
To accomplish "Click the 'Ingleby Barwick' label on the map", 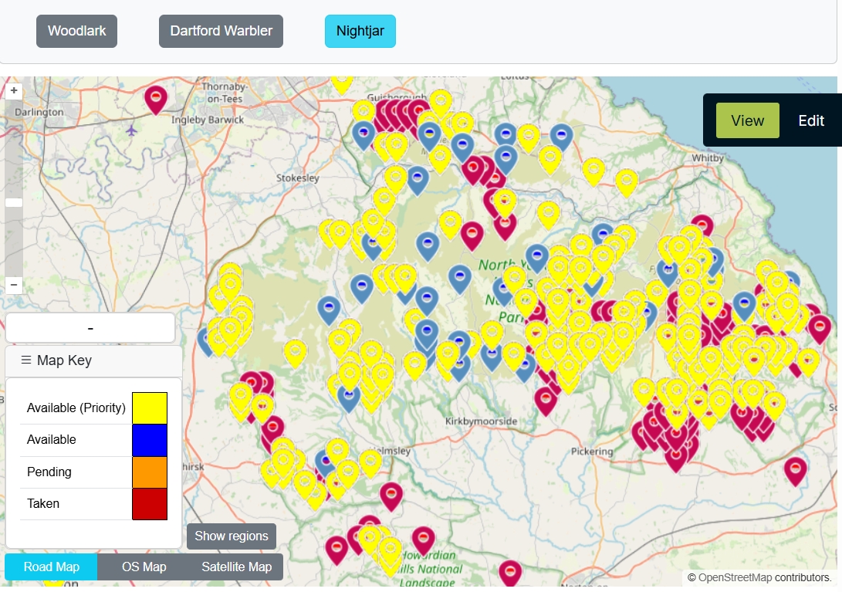I will (x=208, y=120).
